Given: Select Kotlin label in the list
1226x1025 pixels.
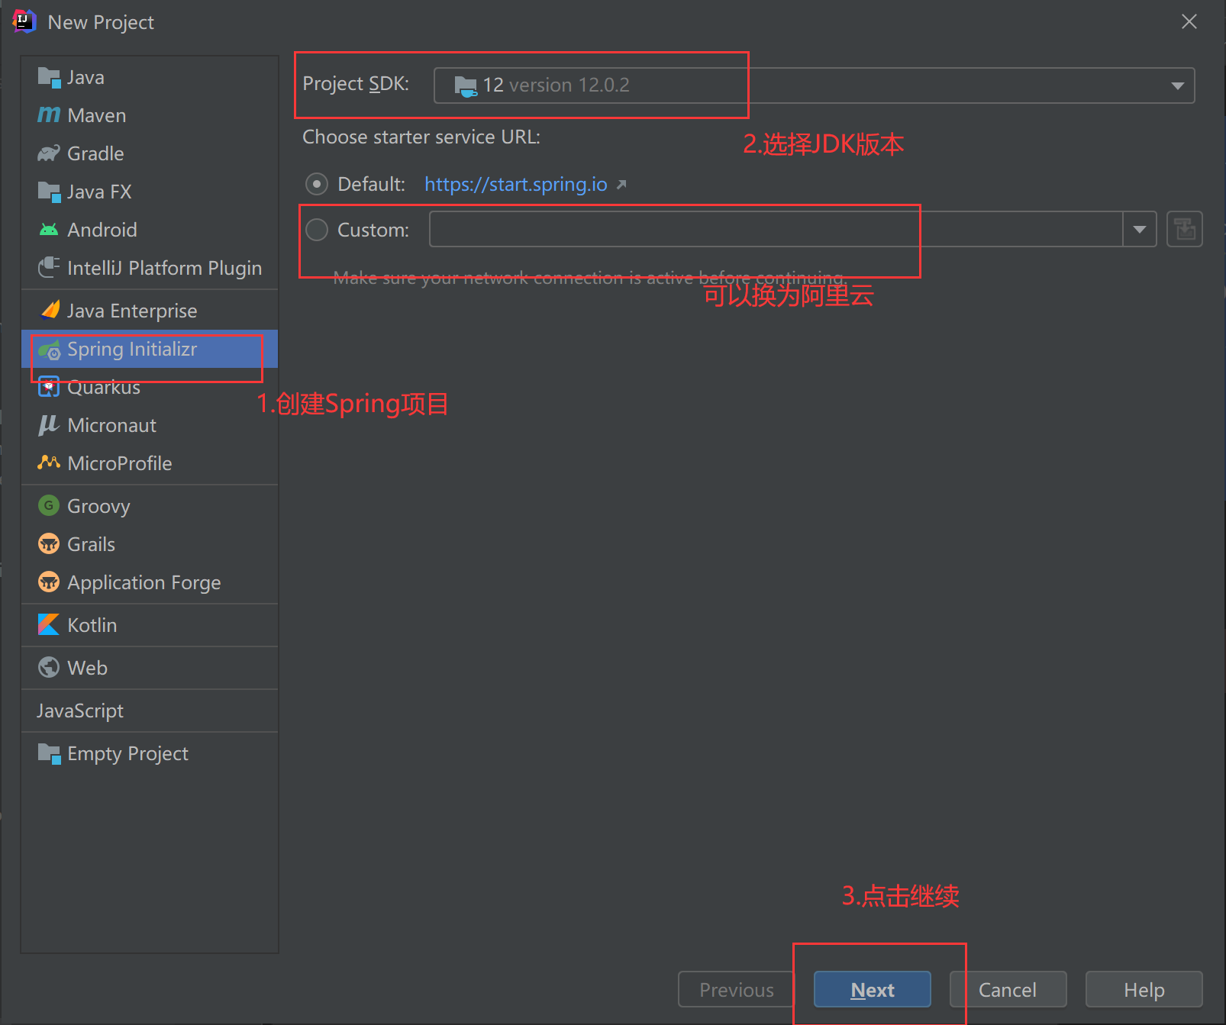Looking at the screenshot, I should (x=92, y=625).
